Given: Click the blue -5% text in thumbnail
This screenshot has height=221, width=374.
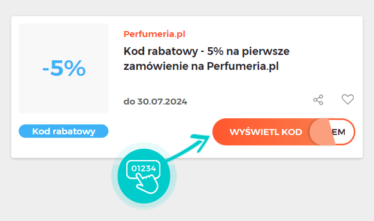Looking at the screenshot, I should pos(63,68).
